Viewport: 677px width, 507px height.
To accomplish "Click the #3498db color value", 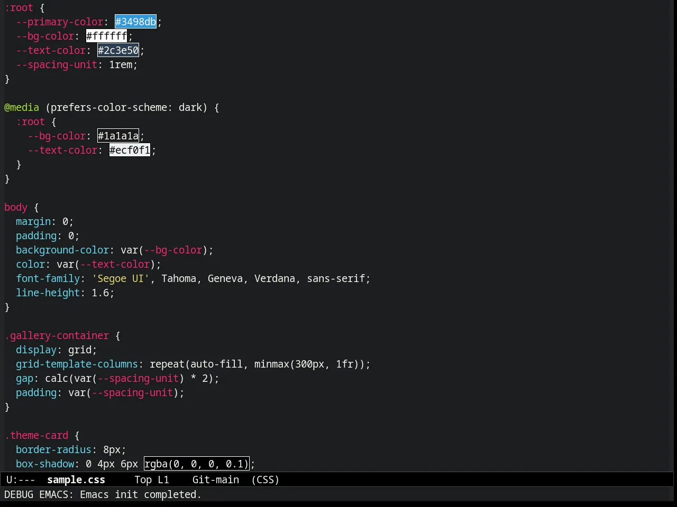I will point(135,22).
